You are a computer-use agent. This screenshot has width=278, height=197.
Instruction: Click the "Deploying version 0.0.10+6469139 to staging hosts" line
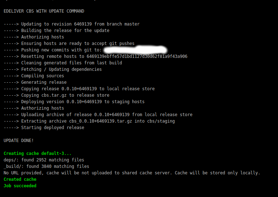pos(83,102)
